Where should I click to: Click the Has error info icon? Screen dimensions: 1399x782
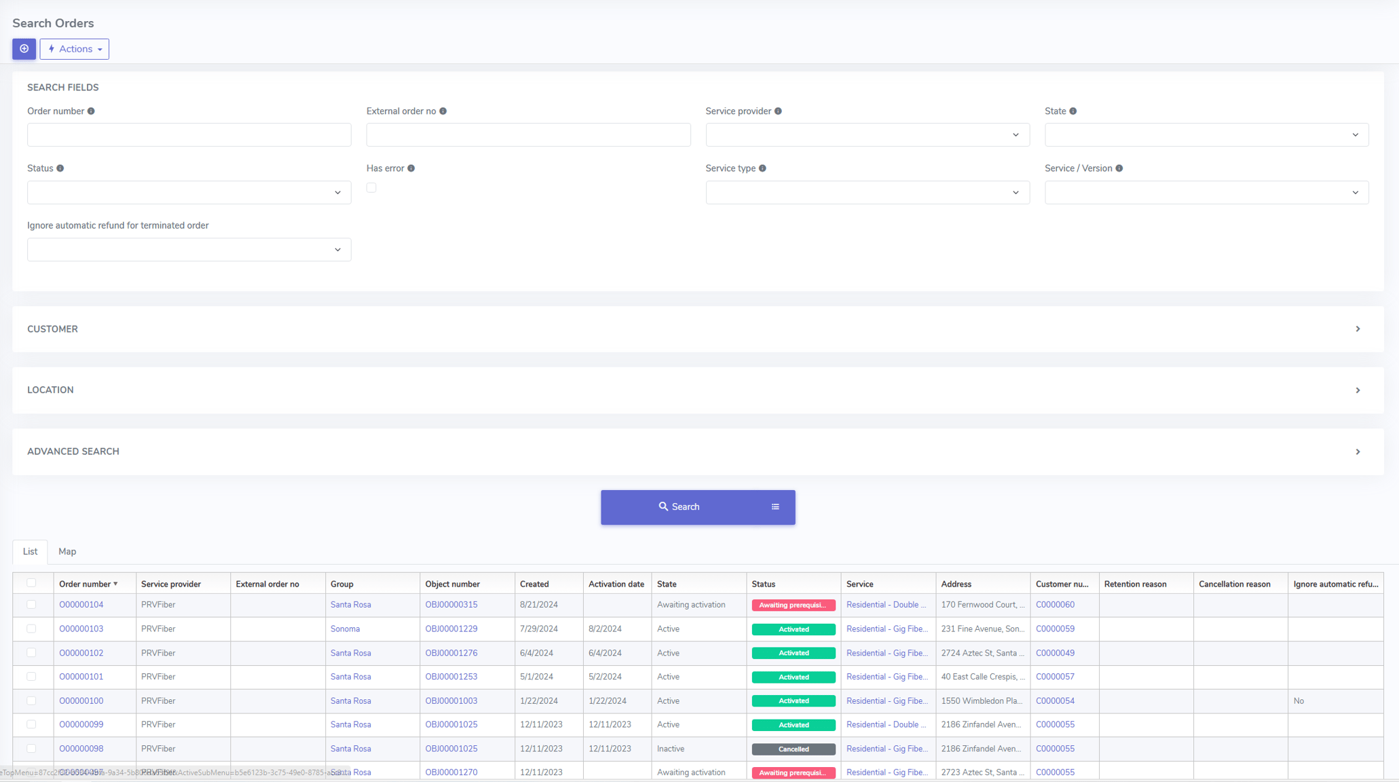pos(411,168)
